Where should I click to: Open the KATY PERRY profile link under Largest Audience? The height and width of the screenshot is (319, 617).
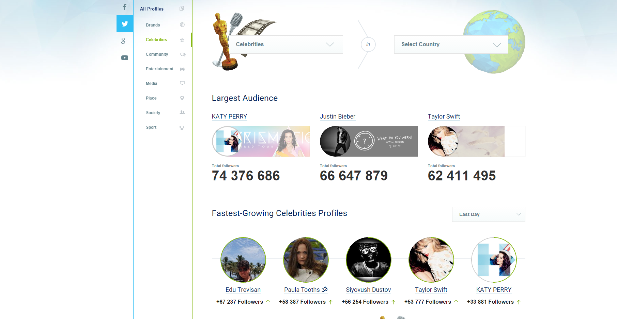tap(229, 117)
